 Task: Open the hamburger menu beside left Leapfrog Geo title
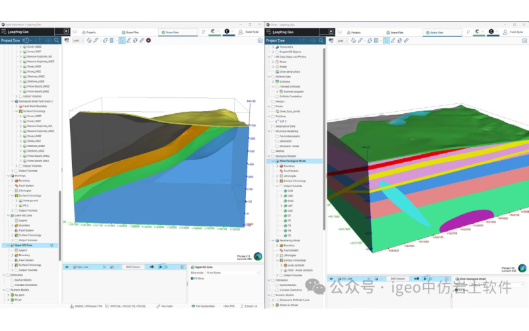tap(3, 31)
